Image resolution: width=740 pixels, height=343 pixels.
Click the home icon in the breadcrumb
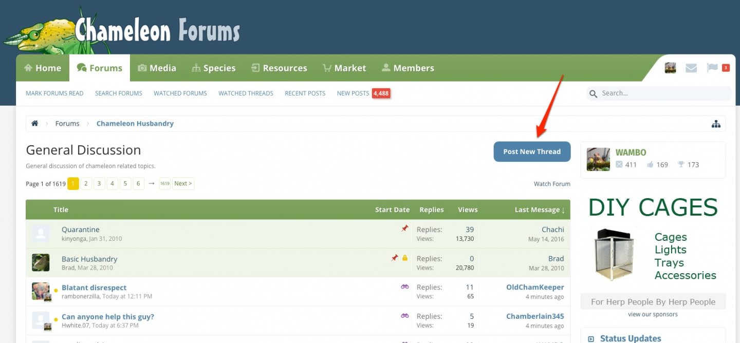pos(35,124)
